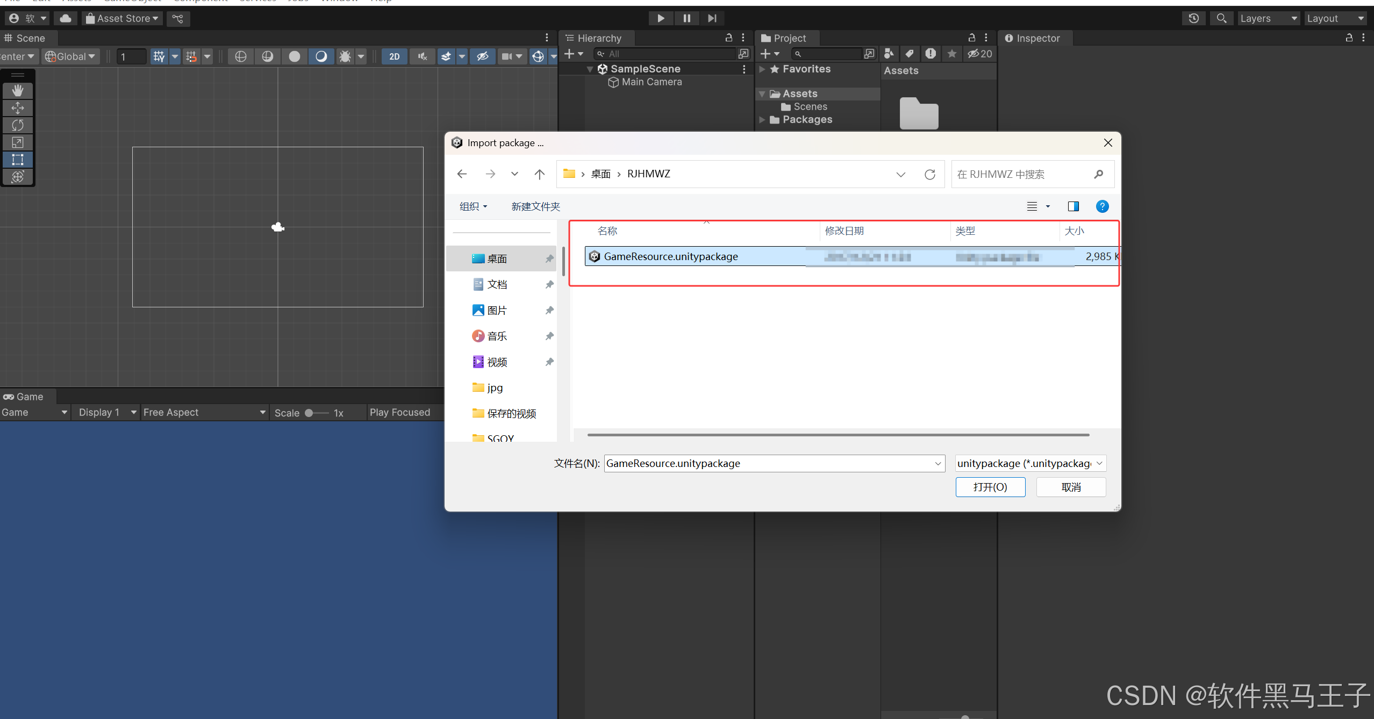Toggle scene visibility eye icon
This screenshot has width=1374, height=719.
pos(482,56)
